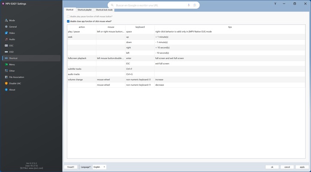Screen dimensions: 311x172
Task: Click keyboard cell 'down'
Action: [140, 43]
